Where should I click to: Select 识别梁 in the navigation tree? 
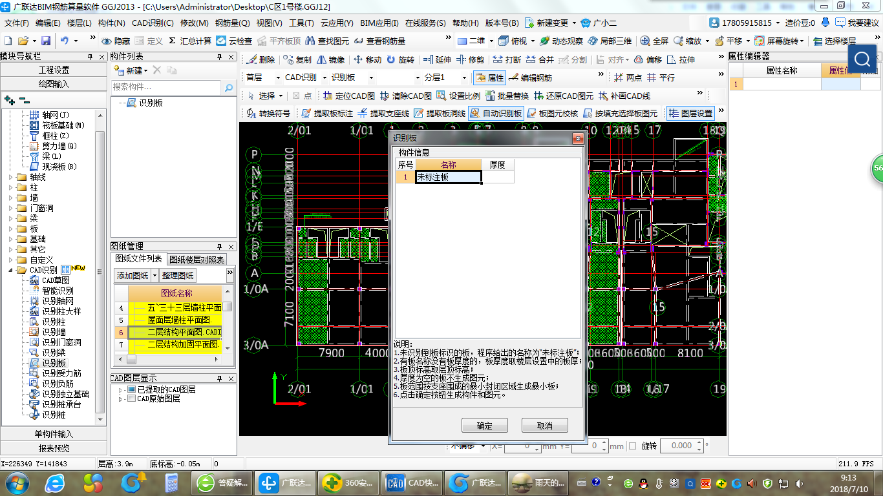click(54, 353)
